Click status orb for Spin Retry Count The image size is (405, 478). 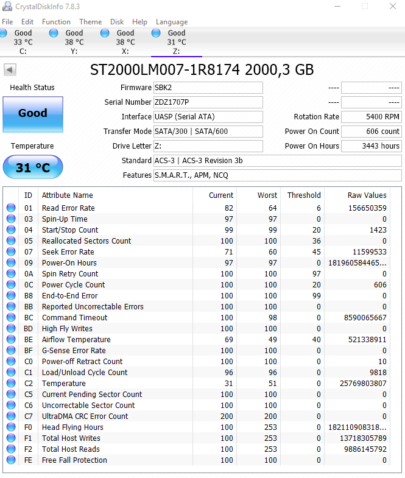(x=11, y=273)
